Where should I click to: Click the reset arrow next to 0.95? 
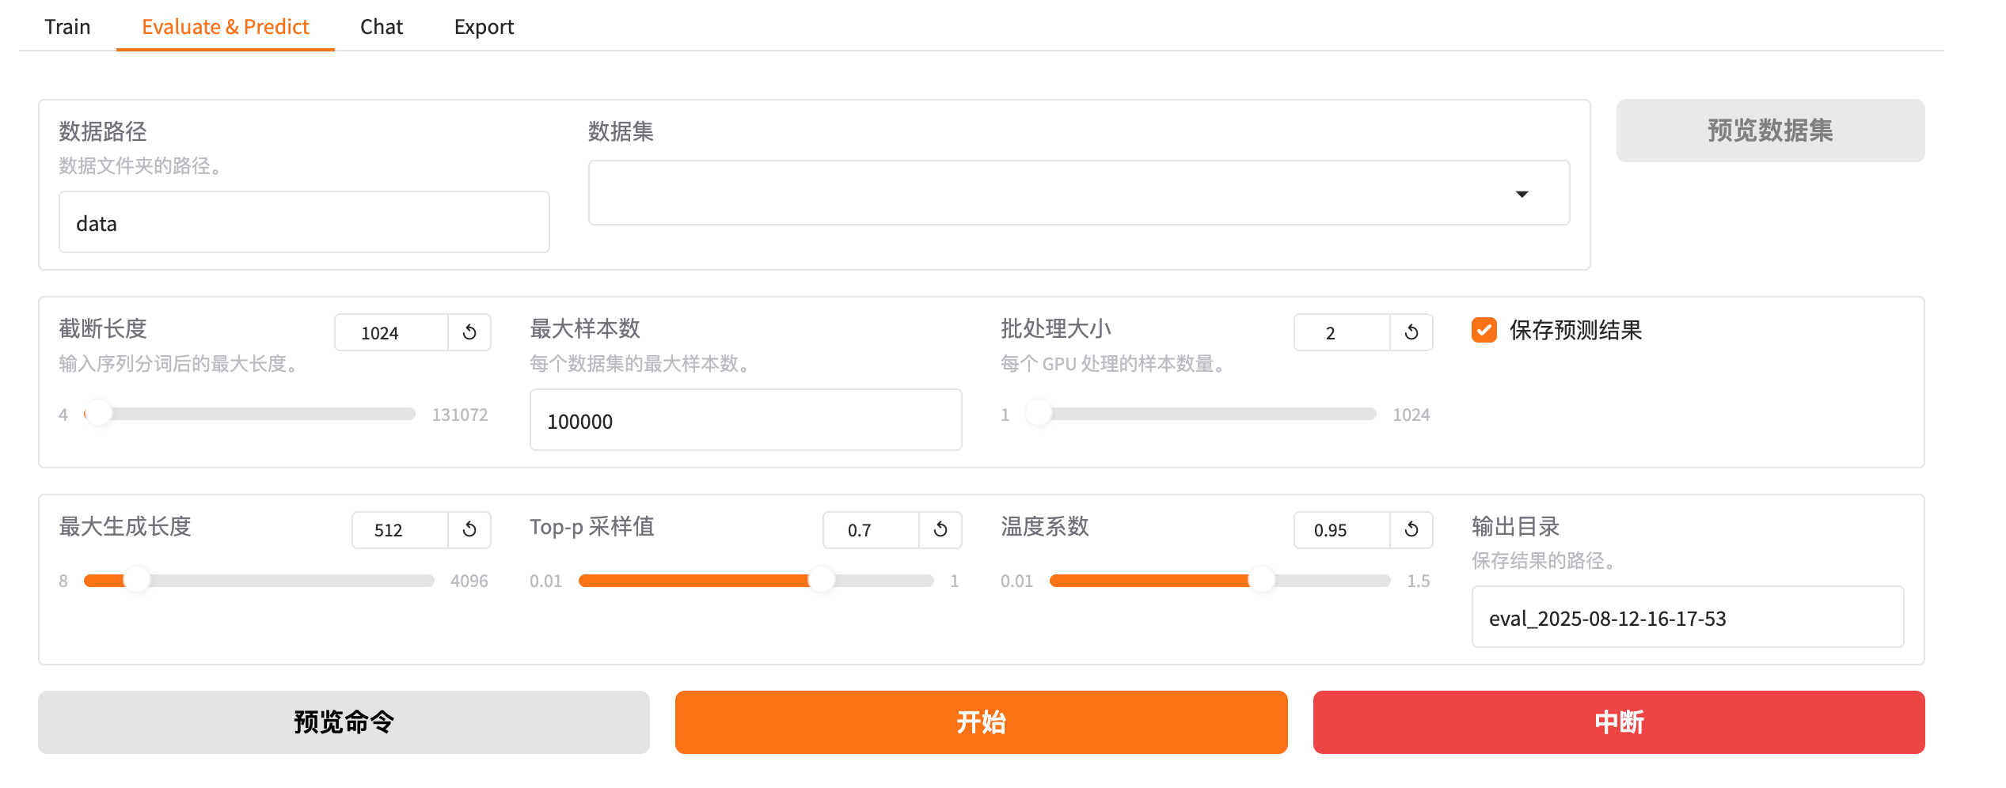click(1411, 529)
